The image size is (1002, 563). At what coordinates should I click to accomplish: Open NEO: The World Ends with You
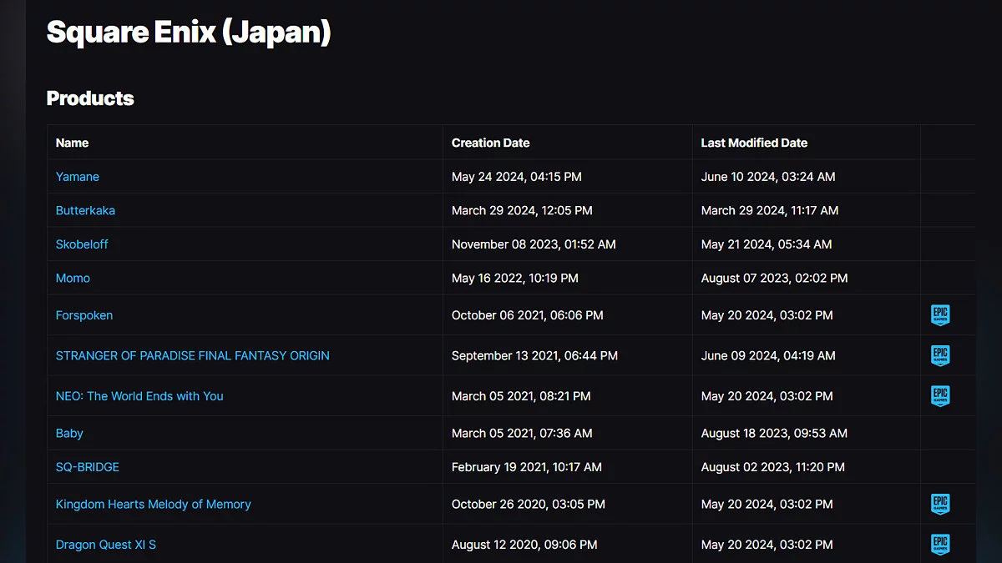coord(139,396)
